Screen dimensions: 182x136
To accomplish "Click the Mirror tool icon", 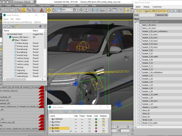I will (x=92, y=10).
